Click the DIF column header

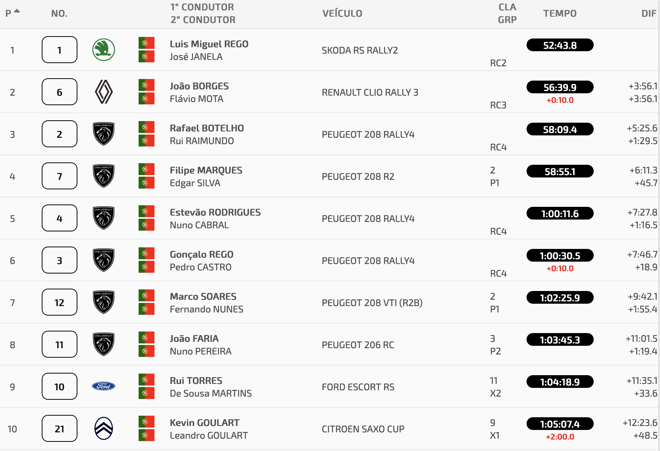(x=649, y=13)
